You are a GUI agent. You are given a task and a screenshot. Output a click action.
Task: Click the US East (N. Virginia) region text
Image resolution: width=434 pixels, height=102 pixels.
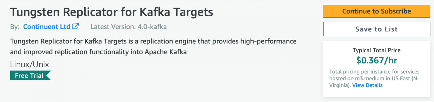[x=374, y=82]
